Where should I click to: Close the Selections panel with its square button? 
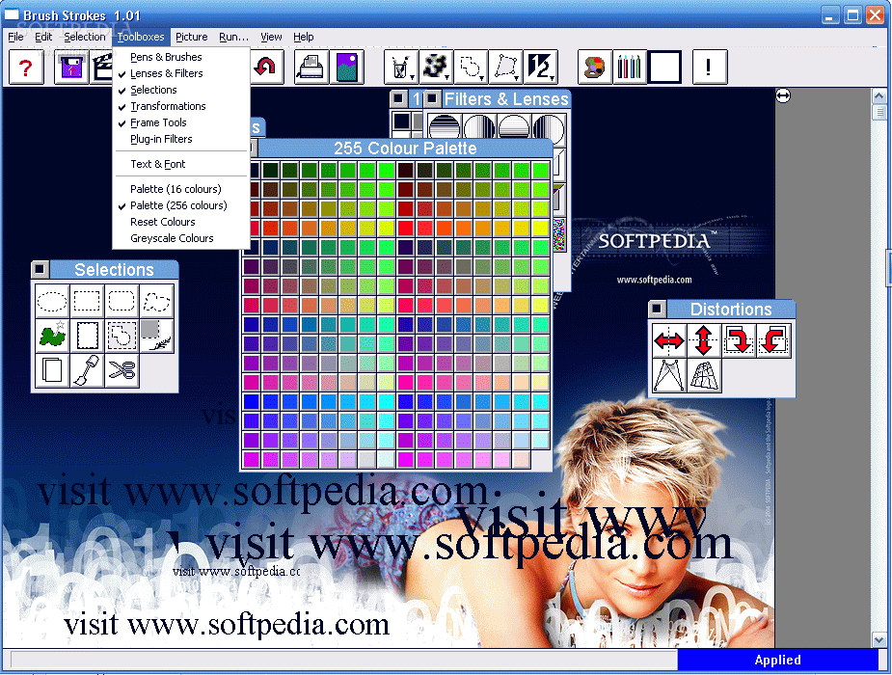click(x=40, y=269)
